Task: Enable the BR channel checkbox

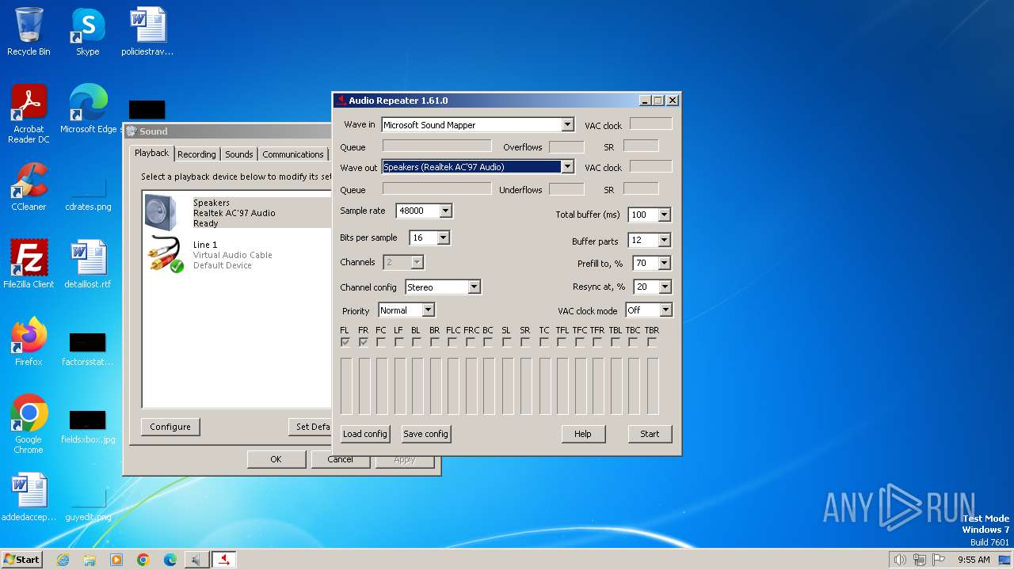Action: pyautogui.click(x=435, y=343)
